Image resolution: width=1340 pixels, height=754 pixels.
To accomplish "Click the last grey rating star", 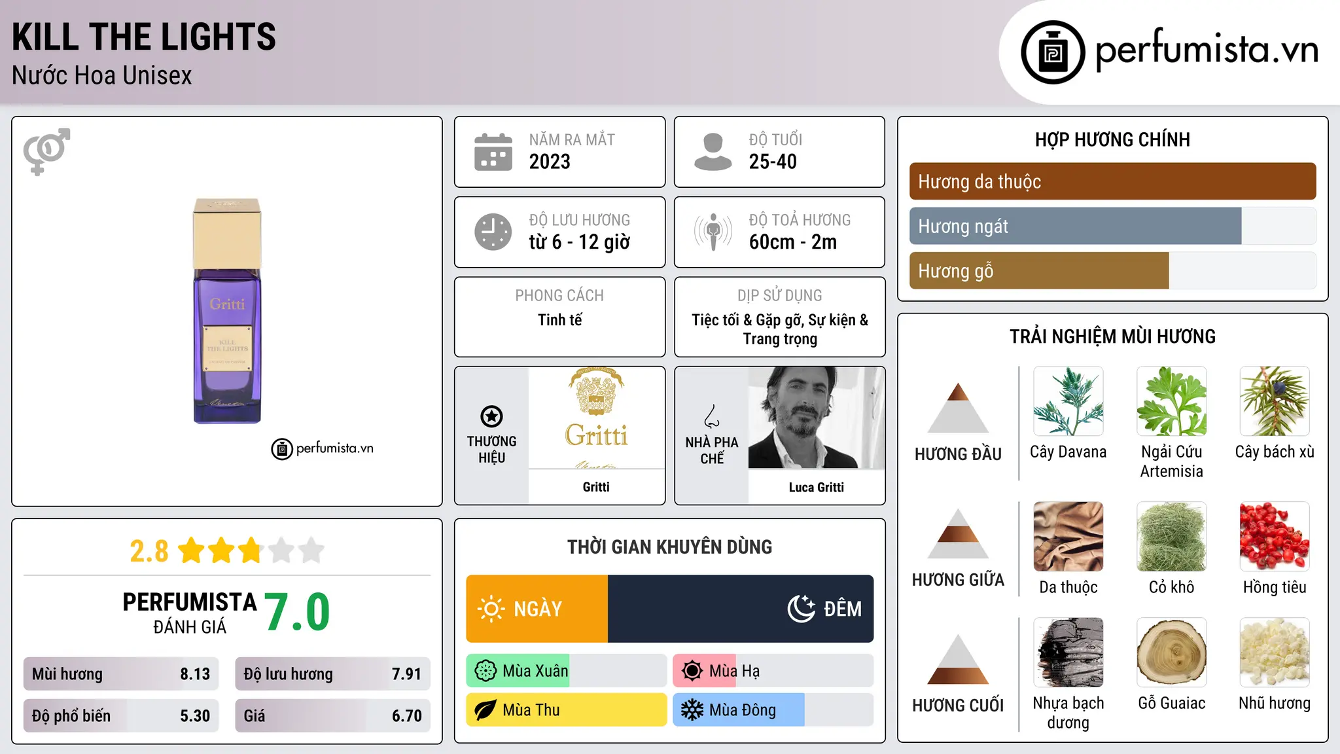I will click(311, 550).
